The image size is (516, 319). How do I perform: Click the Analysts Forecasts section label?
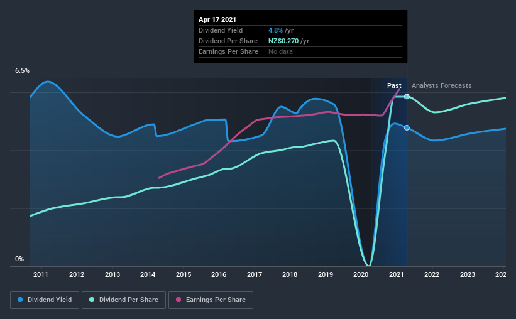pyautogui.click(x=442, y=85)
